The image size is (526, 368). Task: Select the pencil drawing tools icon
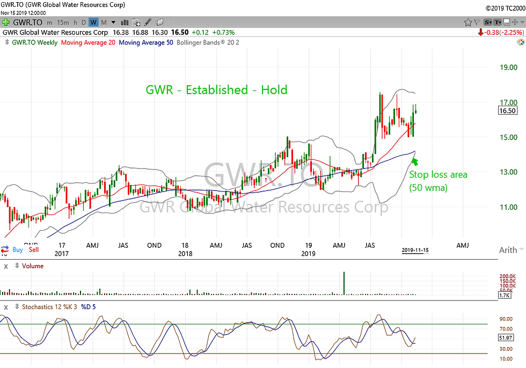(x=148, y=23)
